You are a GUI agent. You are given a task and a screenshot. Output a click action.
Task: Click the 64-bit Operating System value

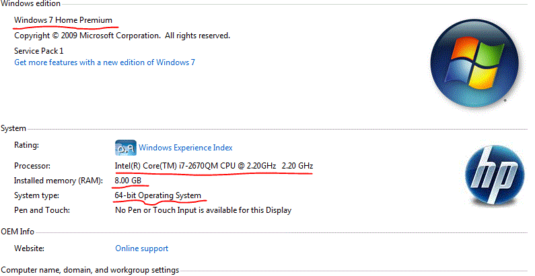click(x=158, y=195)
